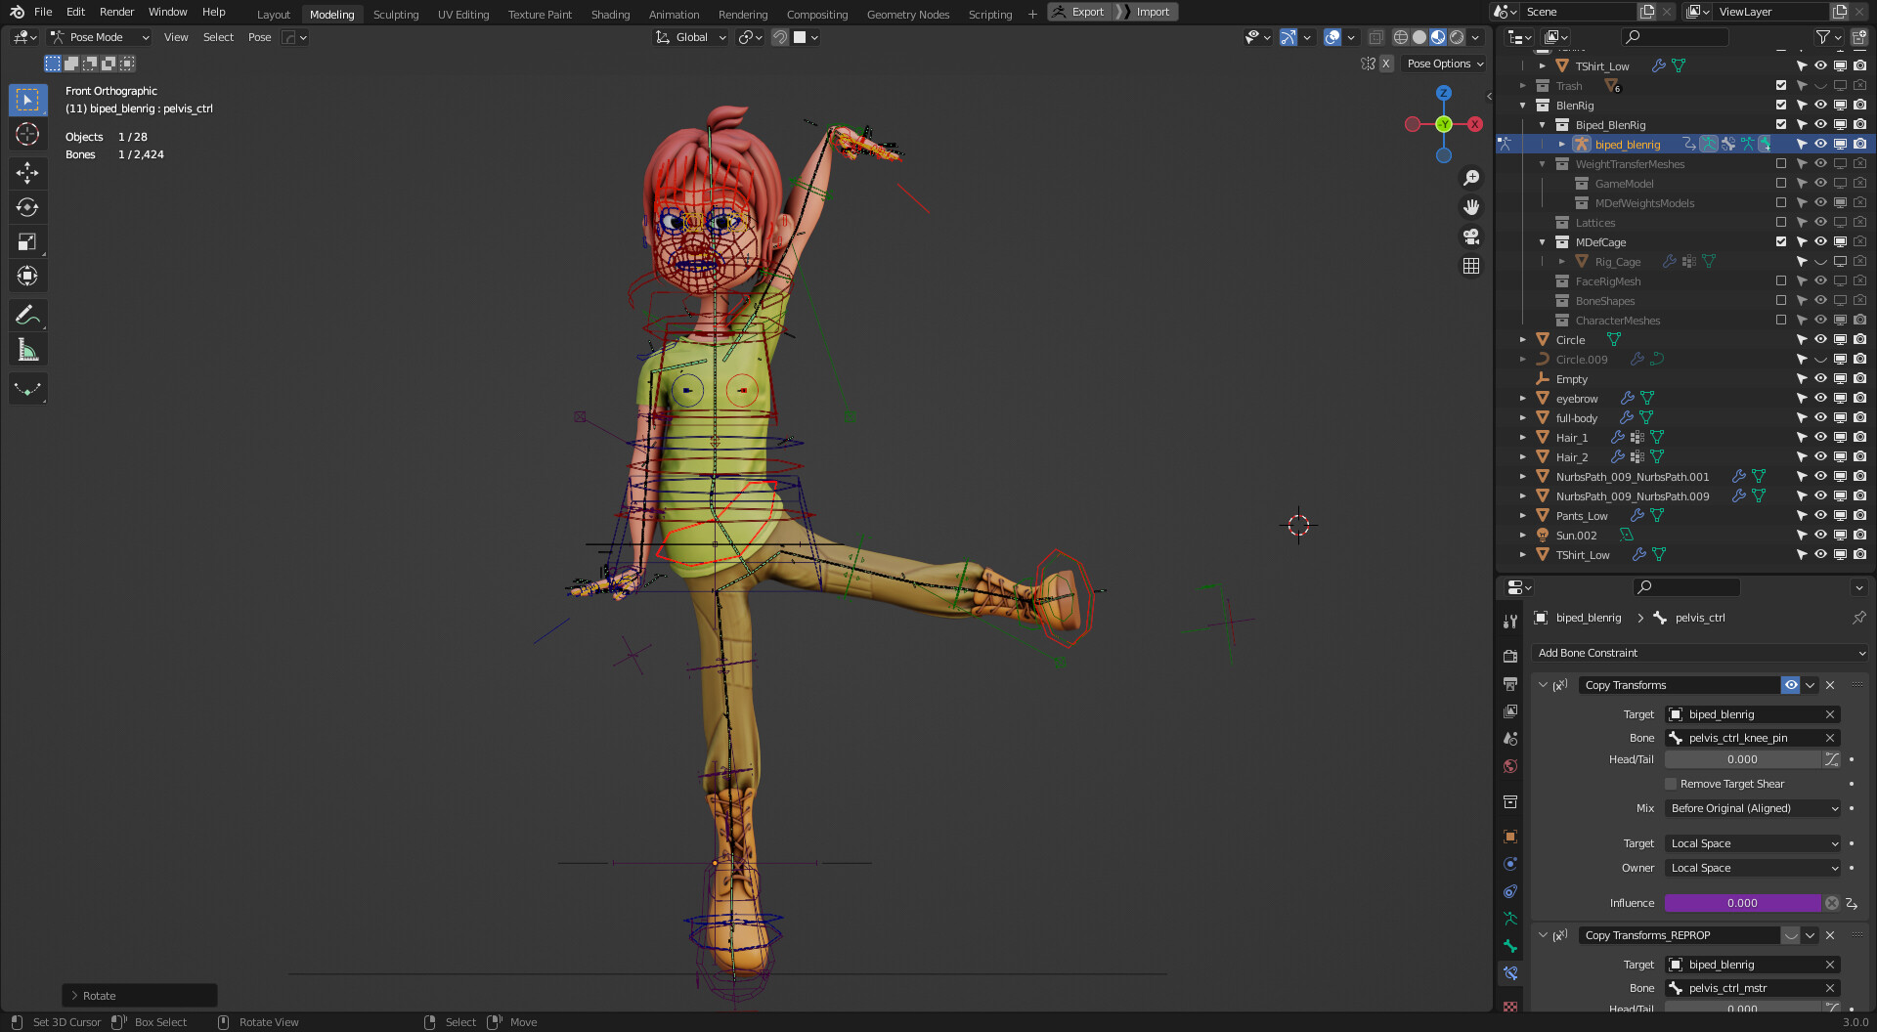Open the Annotate tool
This screenshot has height=1032, width=1877.
coord(27,315)
